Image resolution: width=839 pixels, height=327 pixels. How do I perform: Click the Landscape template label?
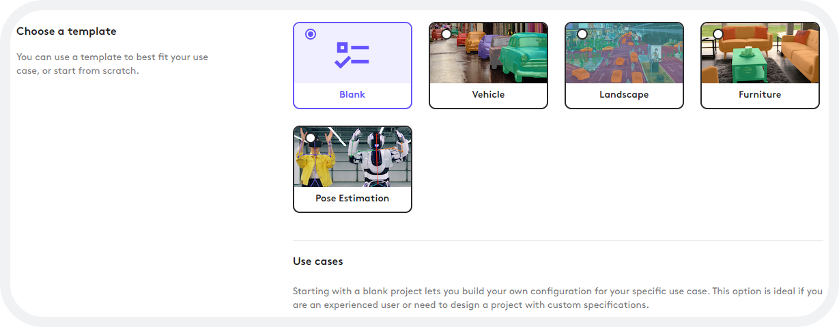tap(624, 94)
